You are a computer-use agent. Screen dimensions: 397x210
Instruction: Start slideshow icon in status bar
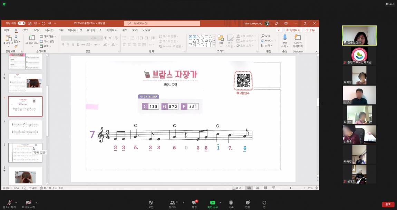(274, 188)
